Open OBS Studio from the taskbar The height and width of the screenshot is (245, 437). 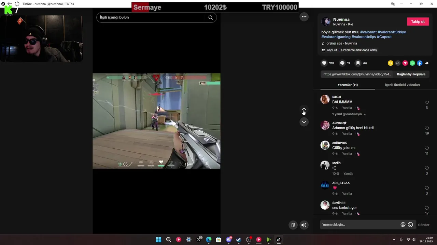(x=249, y=240)
